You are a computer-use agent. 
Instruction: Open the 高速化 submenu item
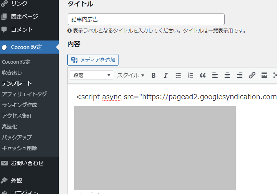click(x=9, y=127)
